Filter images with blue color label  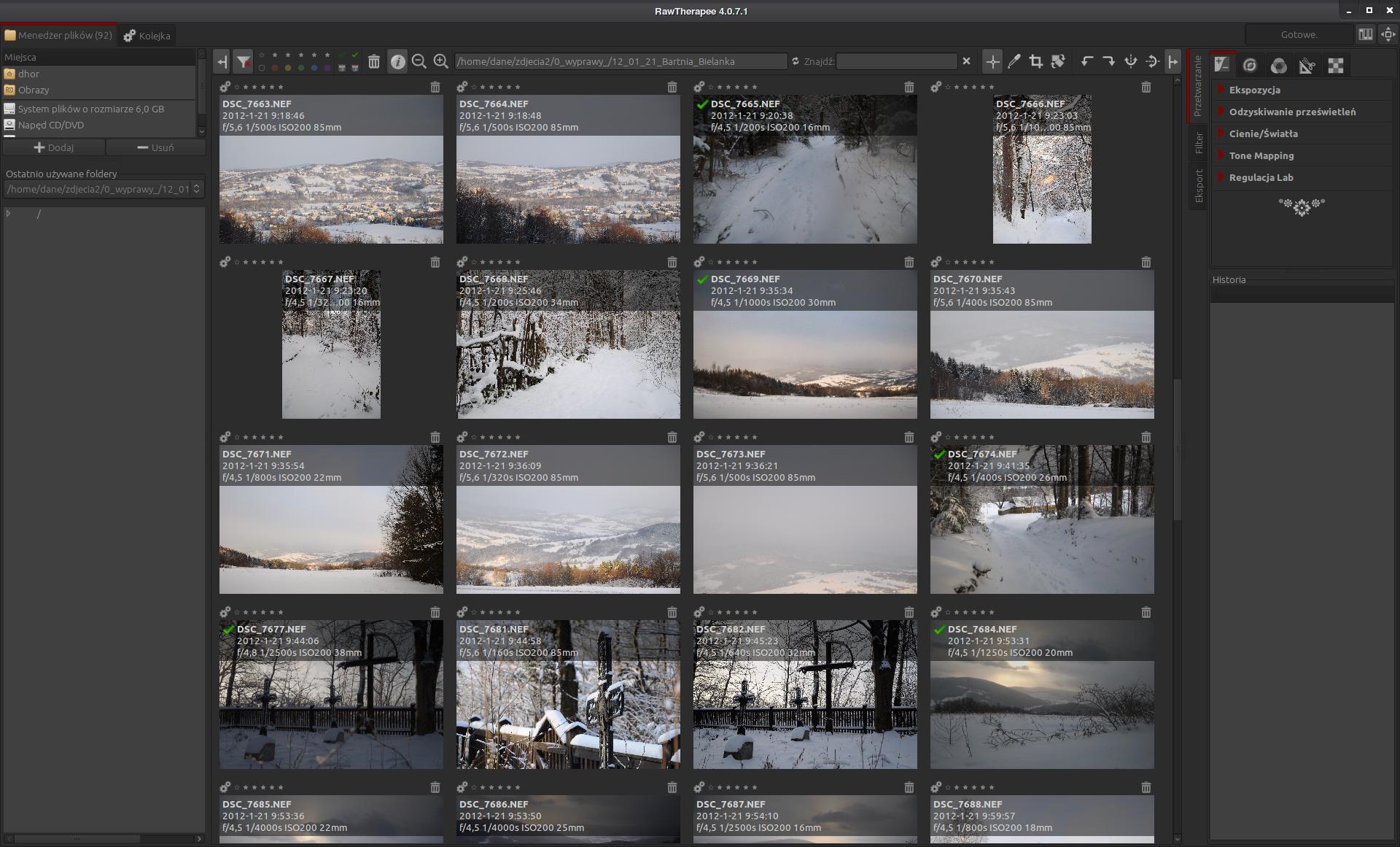pyautogui.click(x=314, y=68)
